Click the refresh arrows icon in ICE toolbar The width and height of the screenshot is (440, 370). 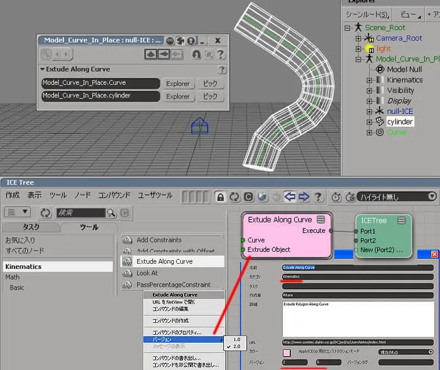[234, 197]
